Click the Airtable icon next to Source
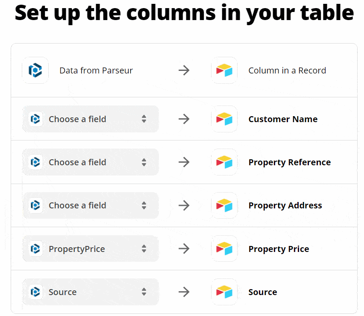Viewport: 364px width, 316px height. [x=224, y=292]
